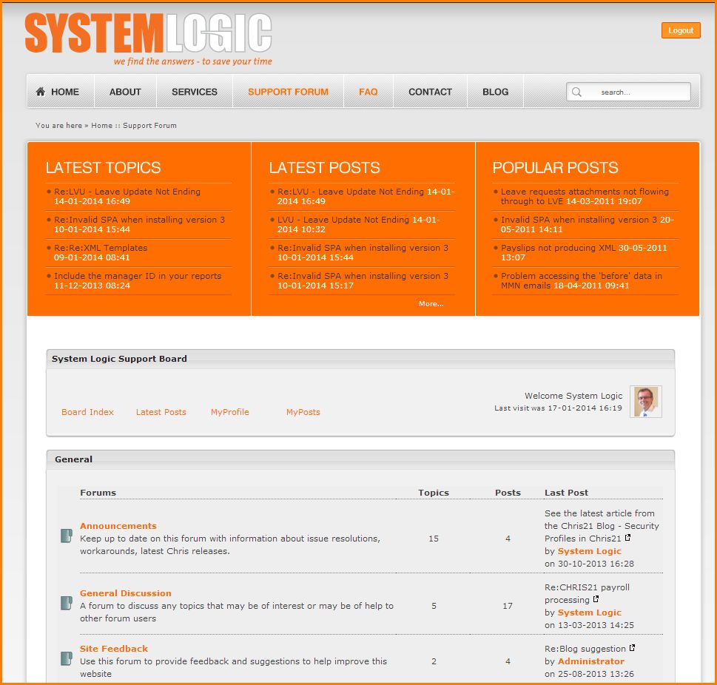Screen dimensions: 717x685
Task: Open the Blog suggestion post link icon
Action: (x=632, y=649)
